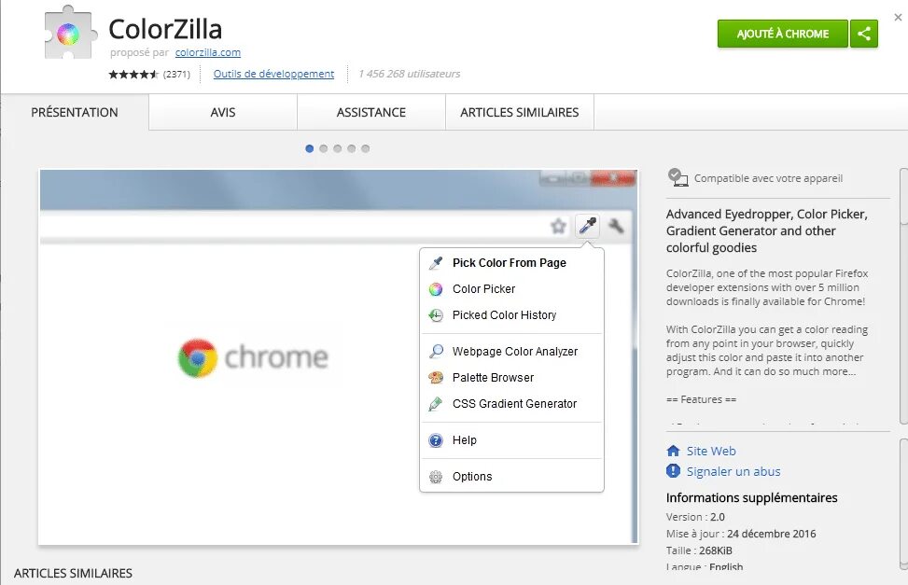Viewport: 908px width, 585px height.
Task: Choose CSS Gradient Generator menu entry
Action: click(x=512, y=404)
